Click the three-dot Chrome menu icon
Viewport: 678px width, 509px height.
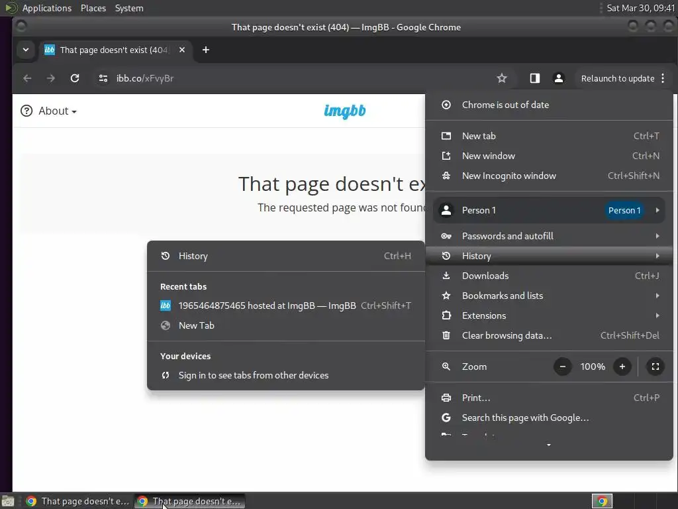pyautogui.click(x=663, y=78)
